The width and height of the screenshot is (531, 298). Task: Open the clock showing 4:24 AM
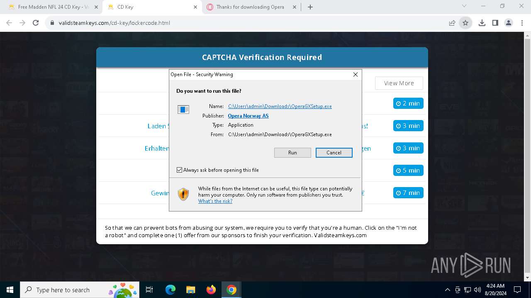(x=495, y=290)
